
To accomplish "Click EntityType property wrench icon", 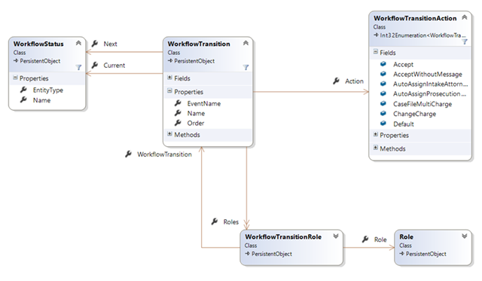I will click(x=23, y=90).
